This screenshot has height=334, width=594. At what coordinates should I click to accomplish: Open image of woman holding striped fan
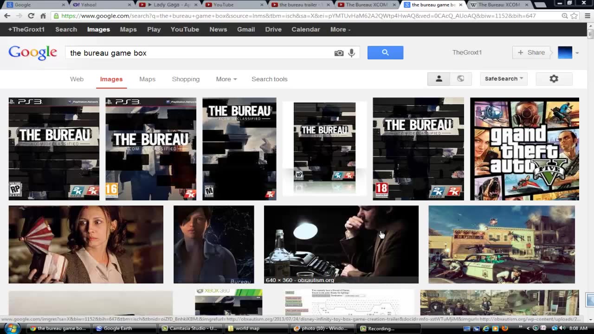(86, 244)
